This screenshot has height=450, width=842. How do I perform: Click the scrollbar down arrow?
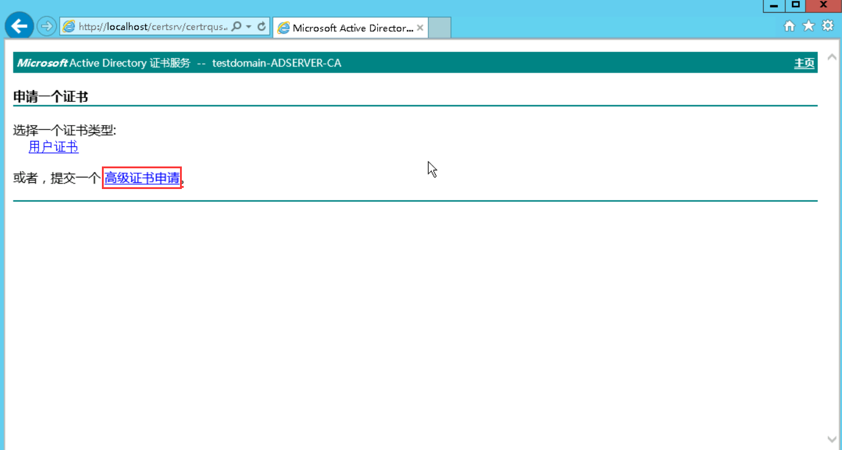click(831, 439)
